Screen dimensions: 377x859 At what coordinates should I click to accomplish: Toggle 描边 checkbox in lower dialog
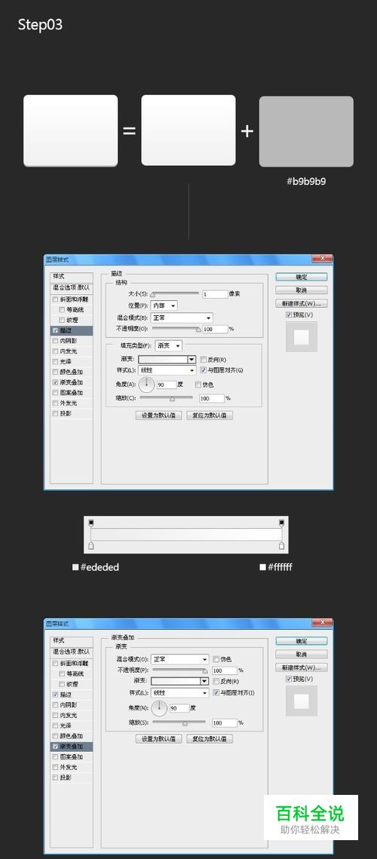[x=55, y=694]
